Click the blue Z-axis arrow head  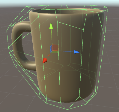76,52
